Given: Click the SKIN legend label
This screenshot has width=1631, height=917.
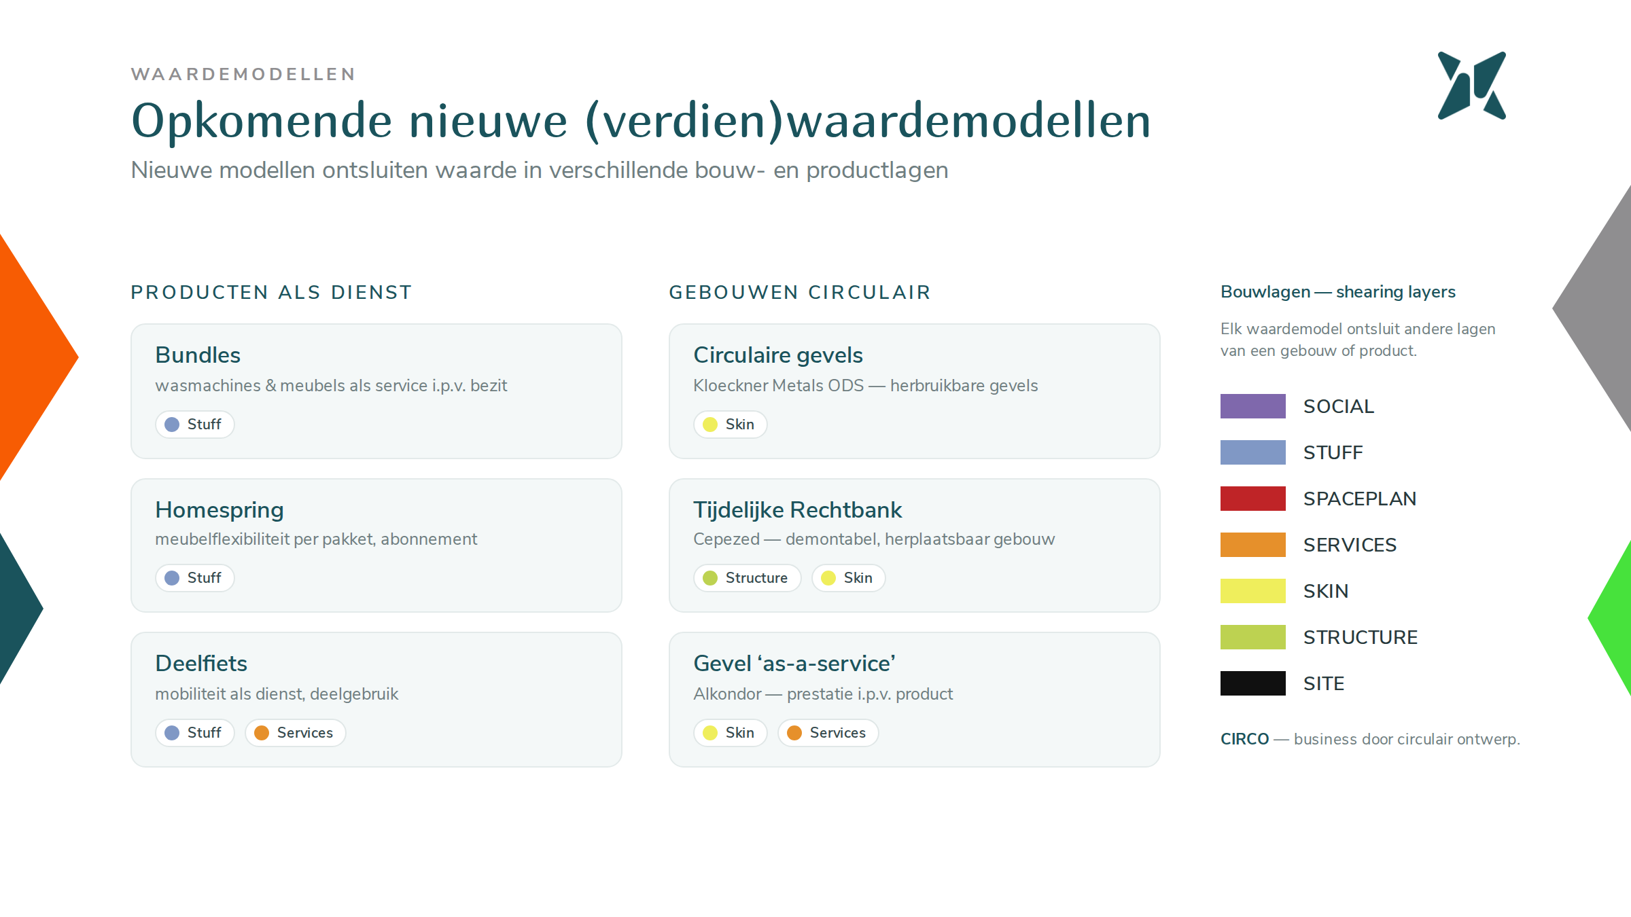Looking at the screenshot, I should point(1326,591).
